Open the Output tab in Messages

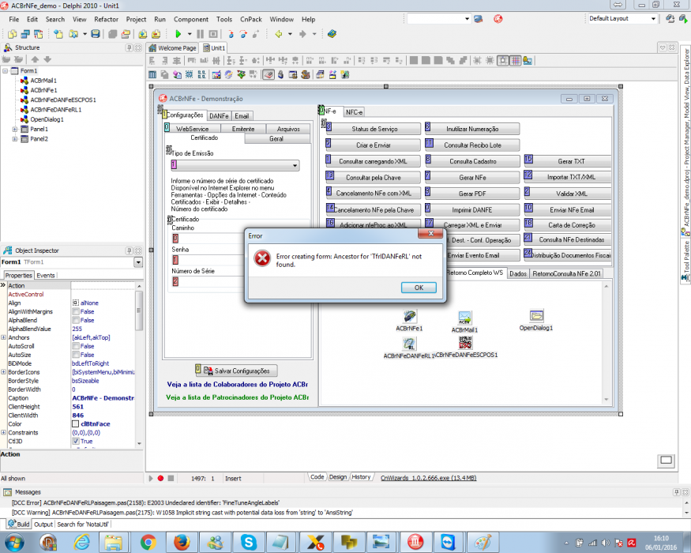click(43, 525)
